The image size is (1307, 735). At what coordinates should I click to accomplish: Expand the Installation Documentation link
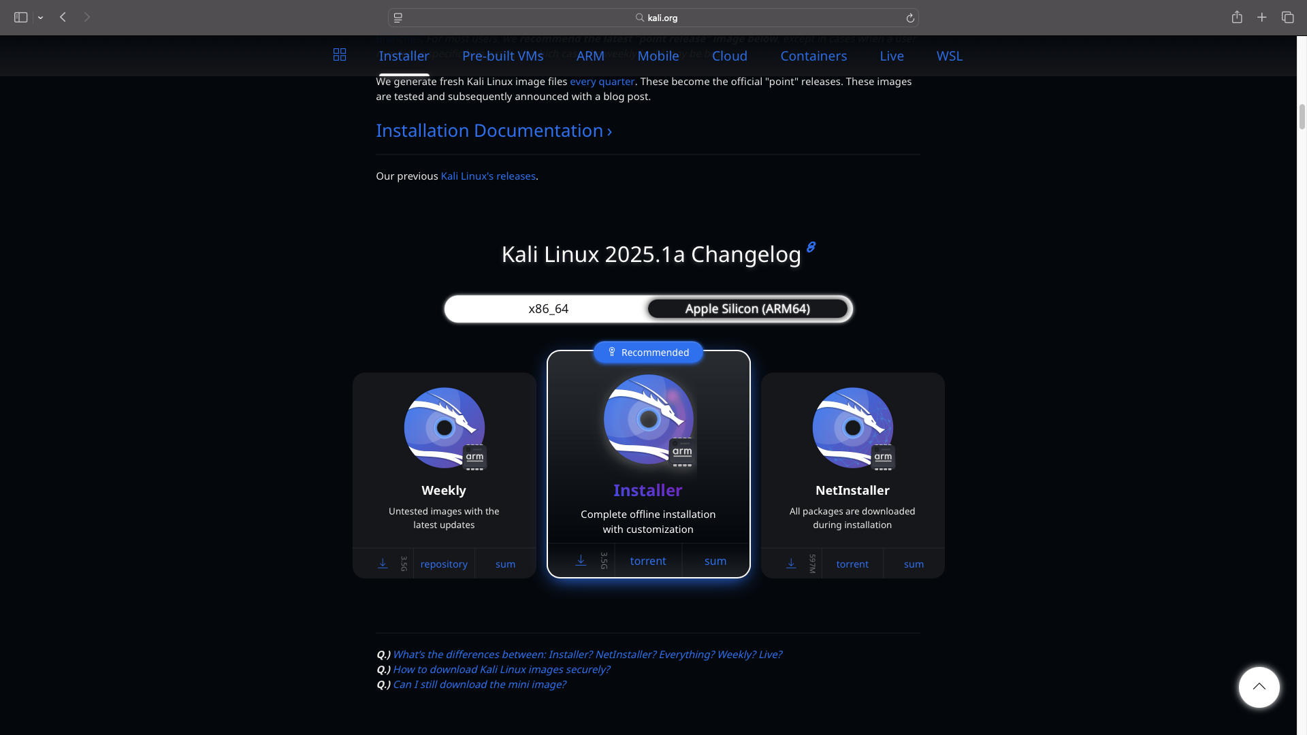(494, 131)
